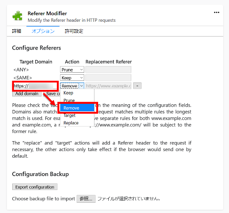Click the Action column header
This screenshot has width=229, height=213.
click(72, 62)
